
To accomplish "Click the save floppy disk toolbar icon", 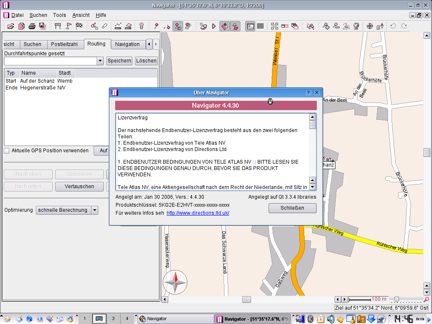I will coord(43,26).
